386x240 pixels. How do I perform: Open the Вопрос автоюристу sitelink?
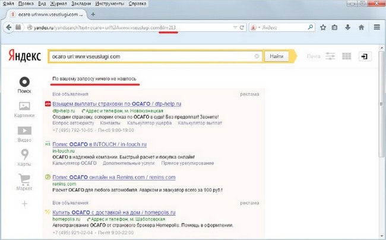click(73, 123)
